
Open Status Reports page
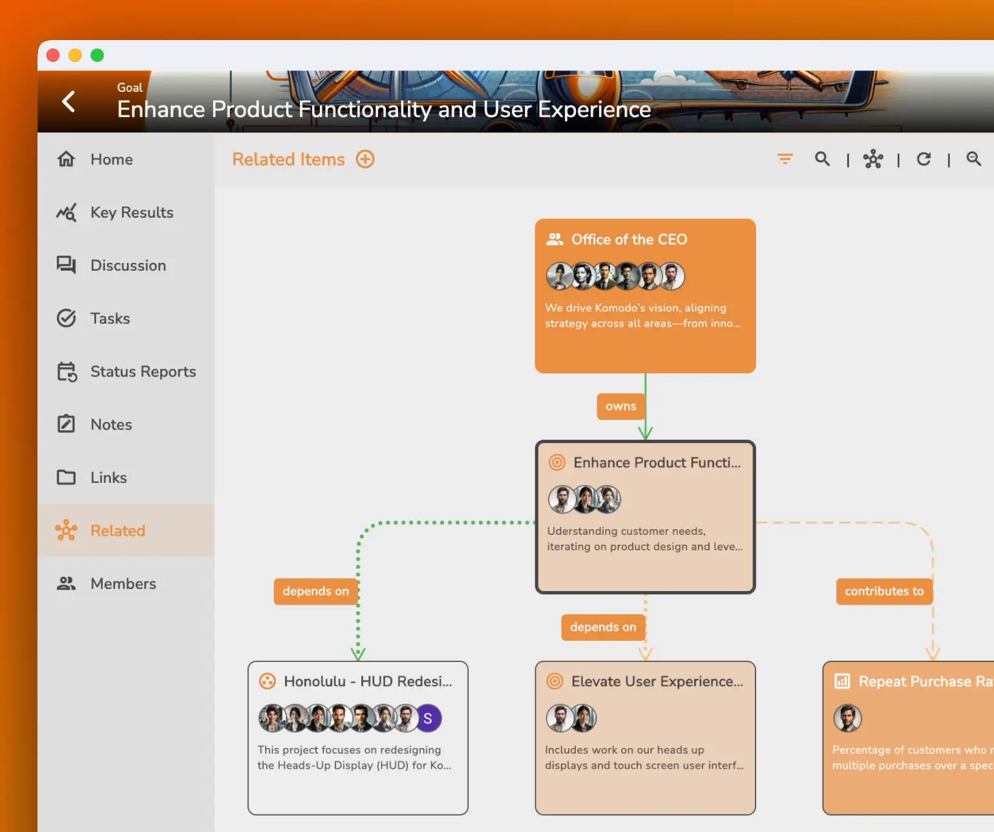143,371
